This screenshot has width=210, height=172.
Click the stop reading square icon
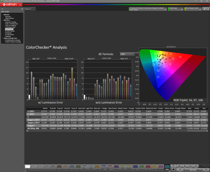pos(173,169)
